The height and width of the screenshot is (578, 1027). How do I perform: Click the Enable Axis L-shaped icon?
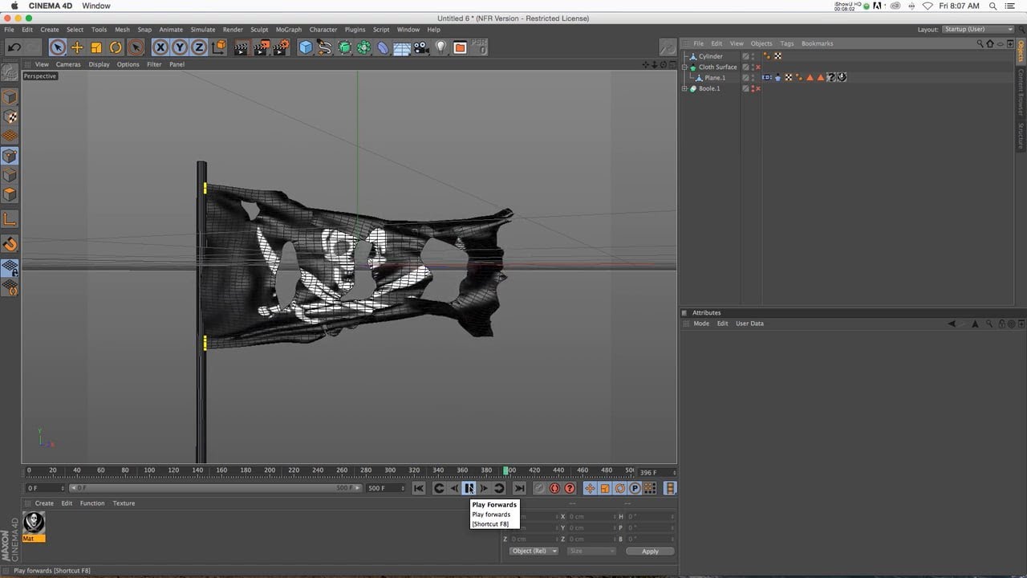coord(10,219)
